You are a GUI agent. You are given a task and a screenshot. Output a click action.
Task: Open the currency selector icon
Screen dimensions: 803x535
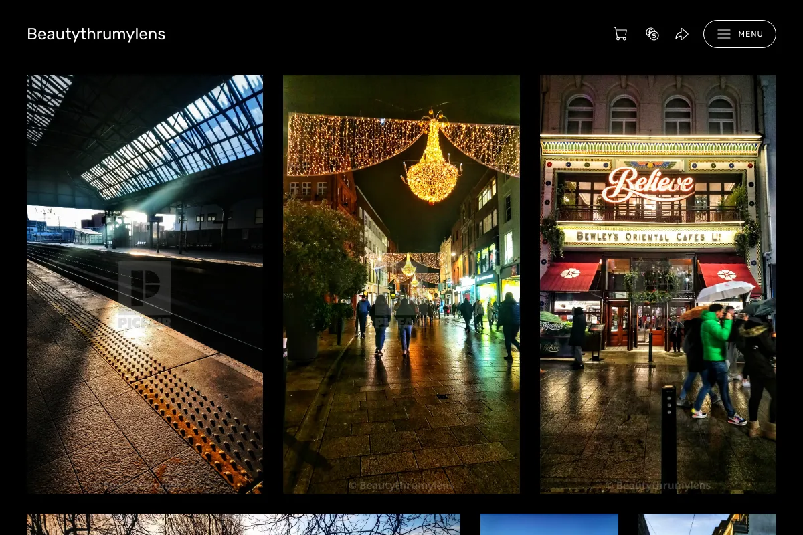pos(652,34)
